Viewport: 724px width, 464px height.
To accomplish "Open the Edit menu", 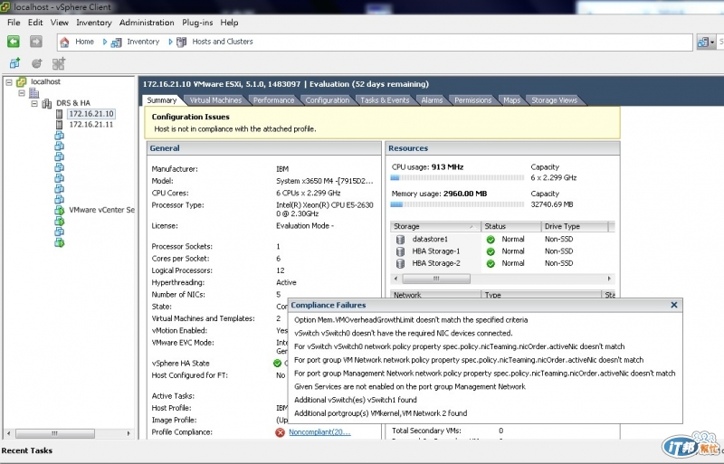I will pos(35,23).
